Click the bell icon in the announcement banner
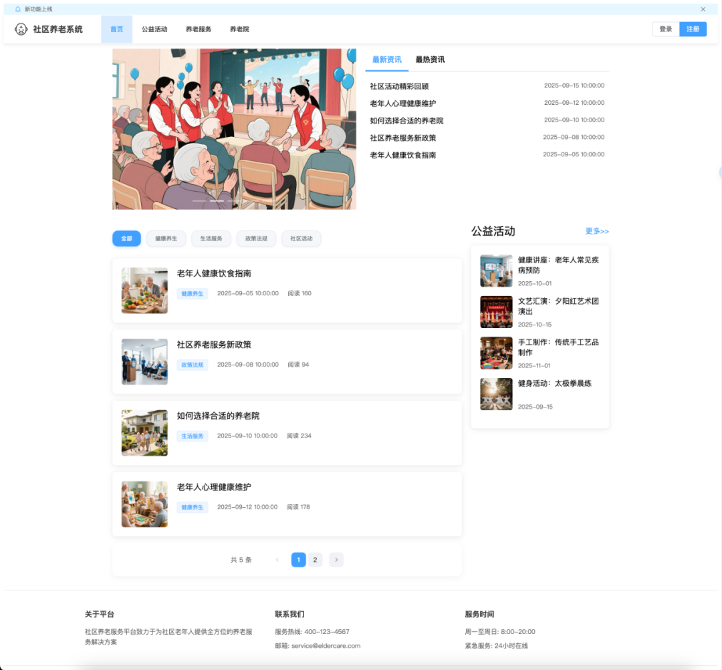 (17, 9)
